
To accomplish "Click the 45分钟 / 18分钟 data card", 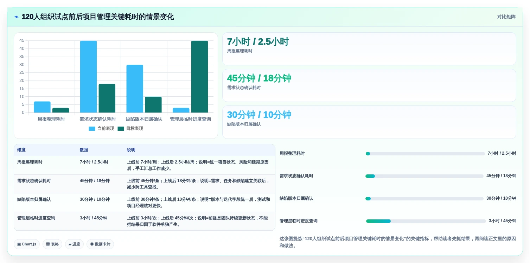I will click(x=369, y=85).
